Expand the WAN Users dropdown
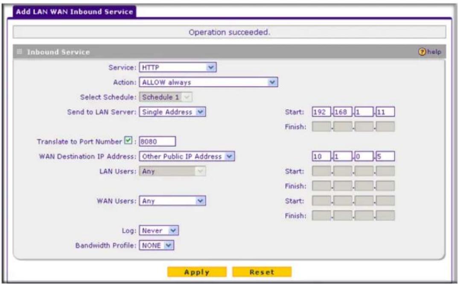 [x=172, y=201]
